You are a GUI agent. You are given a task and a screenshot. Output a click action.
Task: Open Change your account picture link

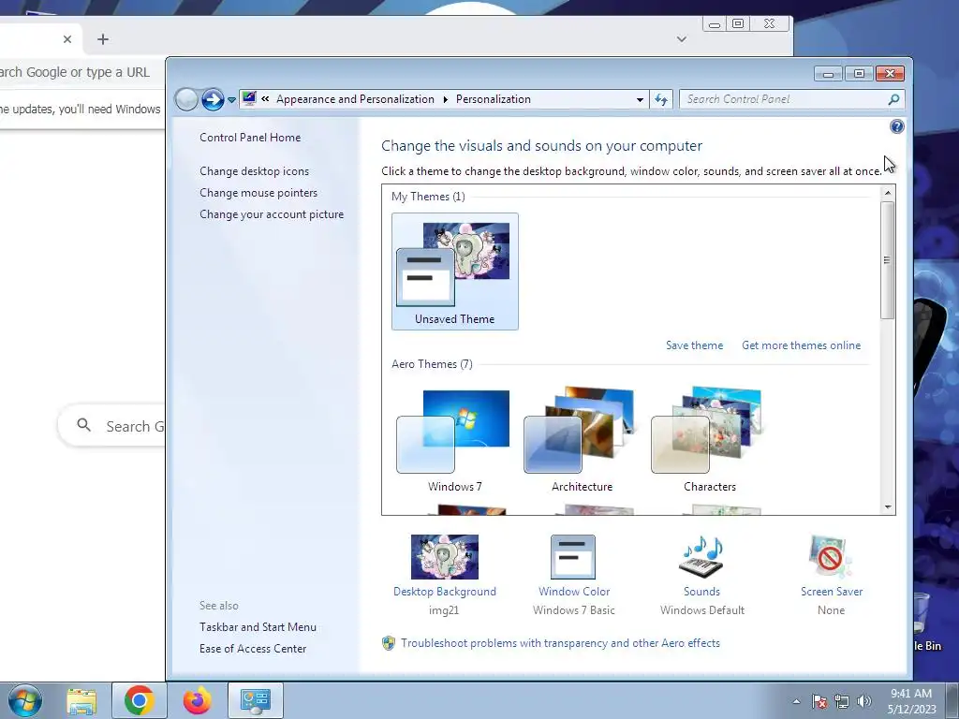[272, 214]
